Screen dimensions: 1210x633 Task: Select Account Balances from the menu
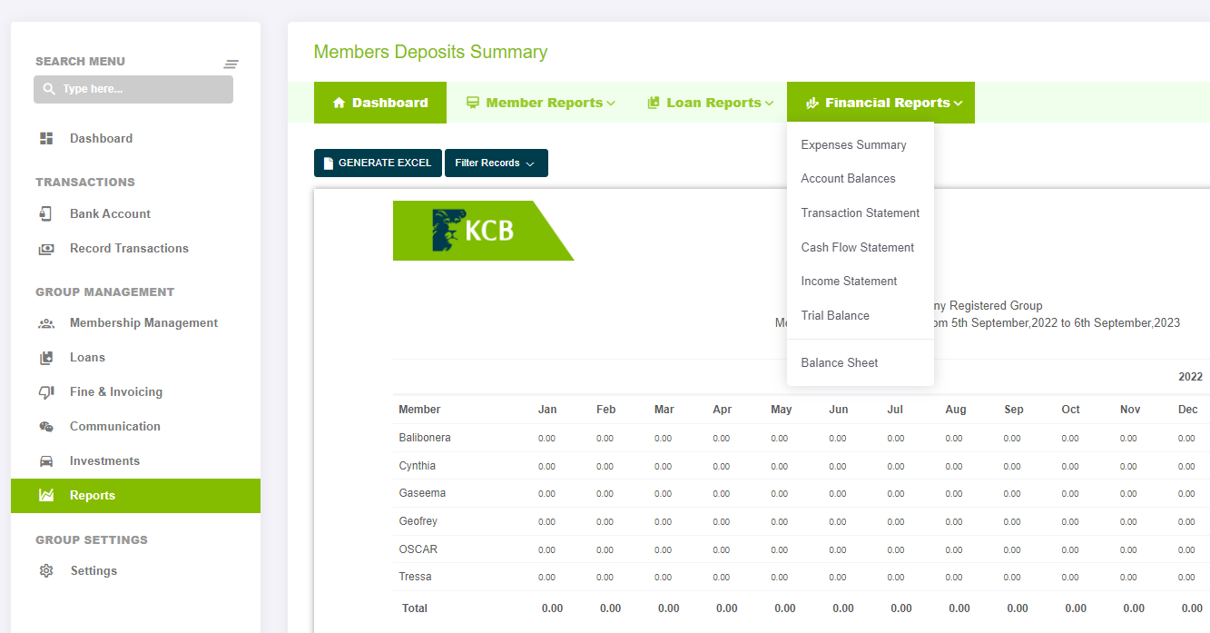[848, 178]
